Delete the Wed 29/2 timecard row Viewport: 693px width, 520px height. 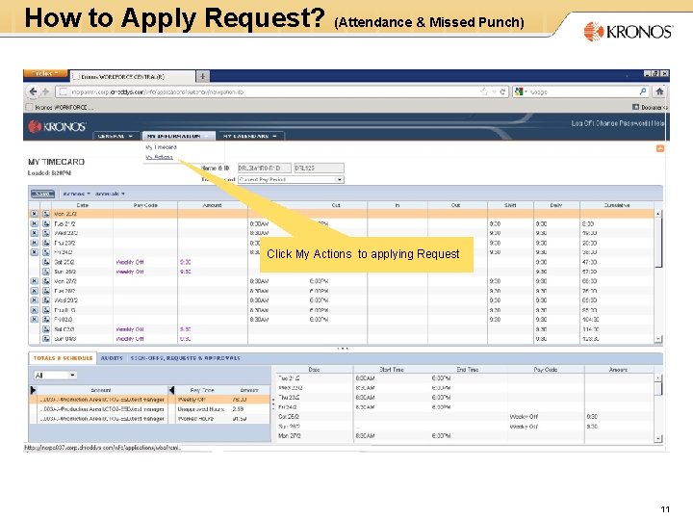[34, 300]
